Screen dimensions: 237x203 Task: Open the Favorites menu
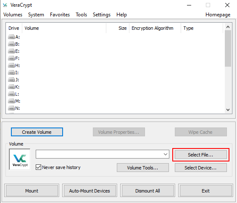(60, 15)
